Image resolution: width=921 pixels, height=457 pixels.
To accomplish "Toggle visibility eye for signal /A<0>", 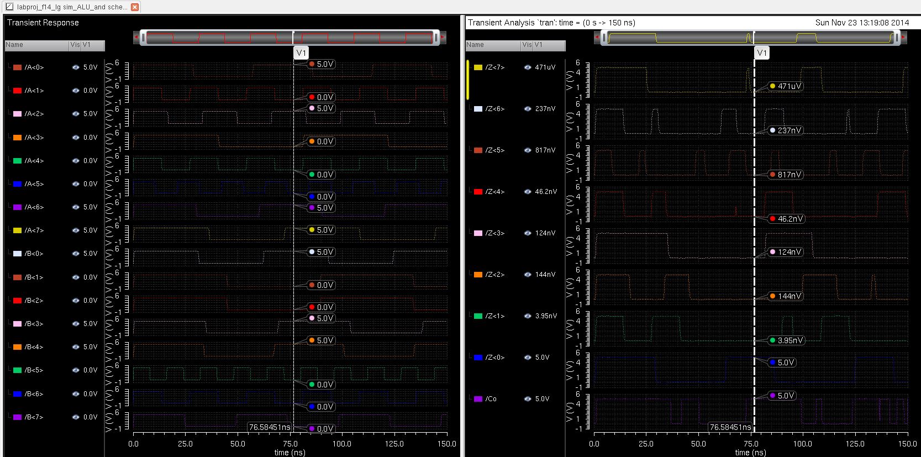I will (76, 67).
